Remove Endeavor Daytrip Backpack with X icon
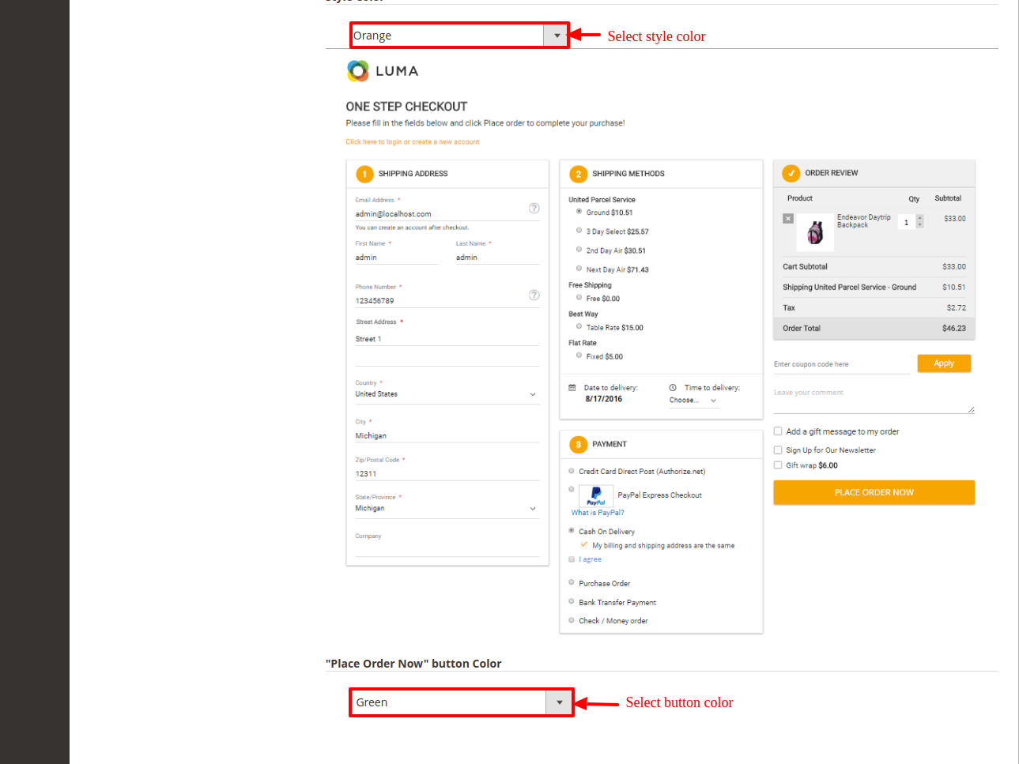This screenshot has width=1019, height=764. click(788, 219)
